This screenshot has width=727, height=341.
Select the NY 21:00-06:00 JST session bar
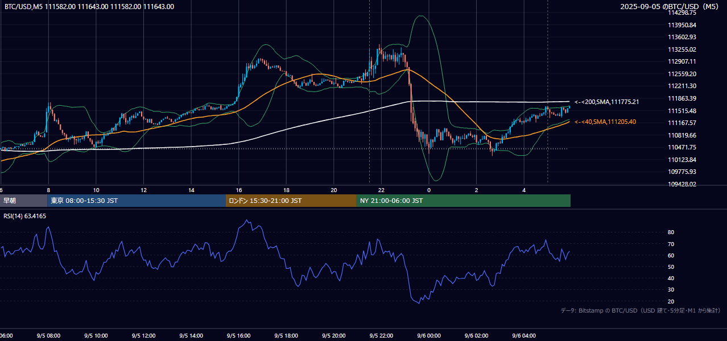(x=464, y=201)
